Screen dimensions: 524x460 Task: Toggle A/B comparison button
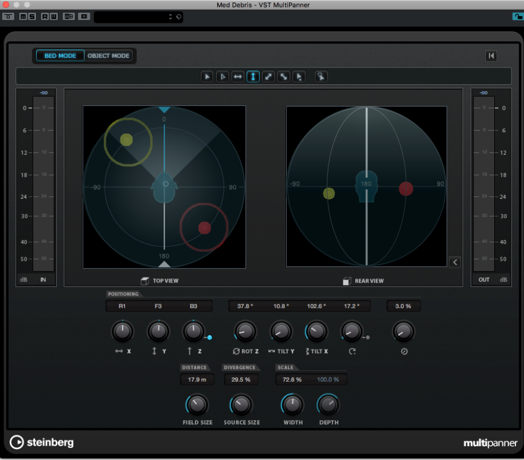[x=69, y=17]
